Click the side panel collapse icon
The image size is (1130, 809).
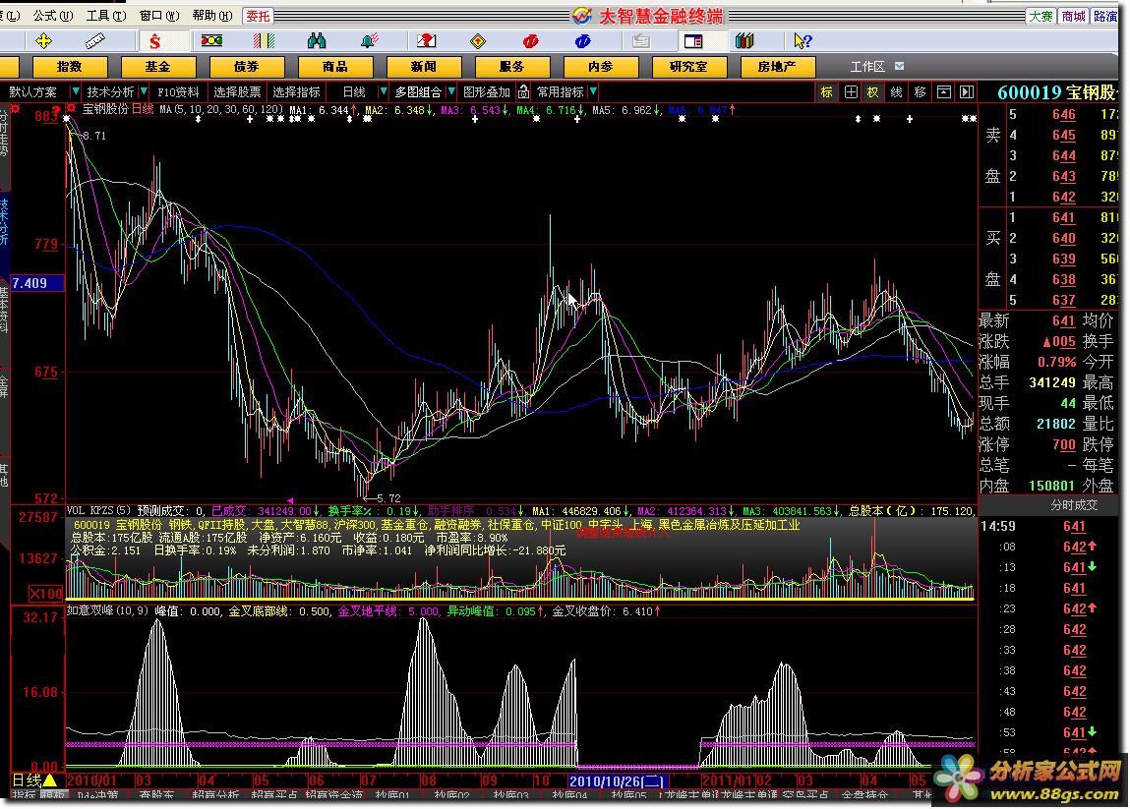click(x=967, y=92)
